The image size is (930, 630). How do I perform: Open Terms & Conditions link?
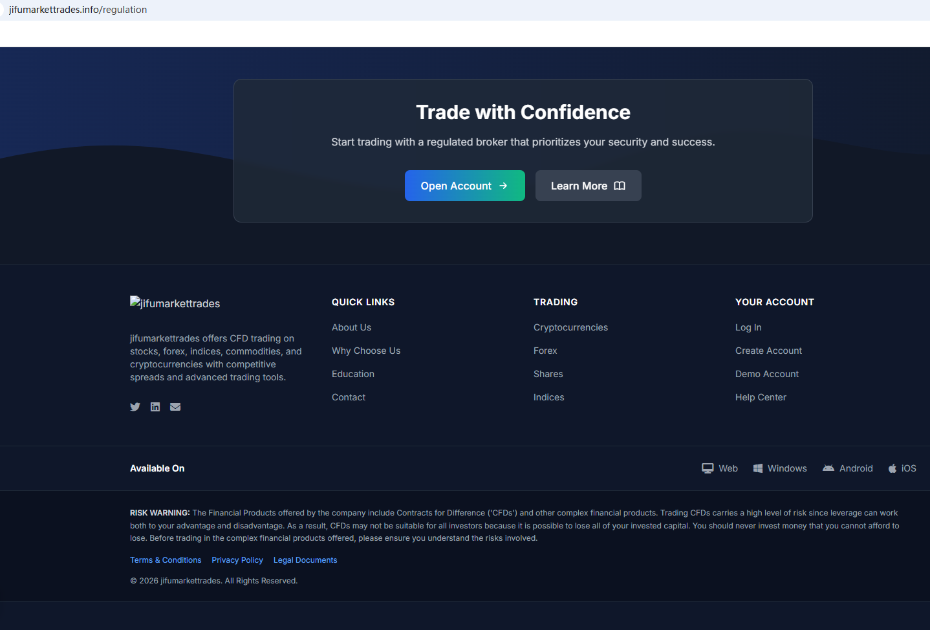click(x=166, y=560)
